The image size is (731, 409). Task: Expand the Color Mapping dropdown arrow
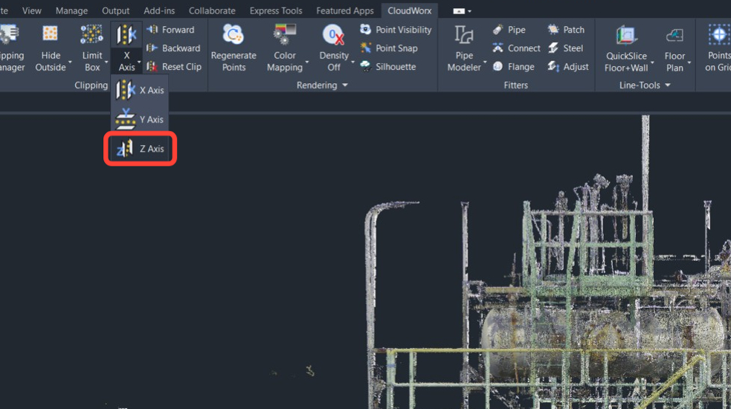click(x=307, y=62)
